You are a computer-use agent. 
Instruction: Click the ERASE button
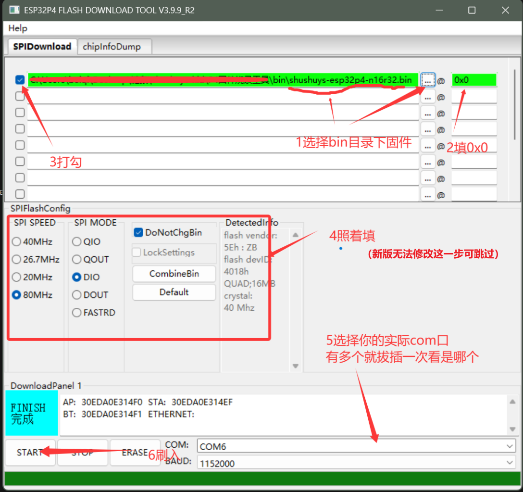135,453
